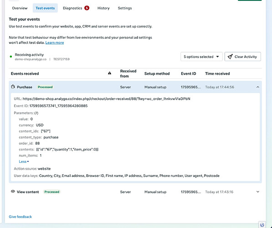
Task: Click the globe icon at bottom right
Action: pos(262,225)
